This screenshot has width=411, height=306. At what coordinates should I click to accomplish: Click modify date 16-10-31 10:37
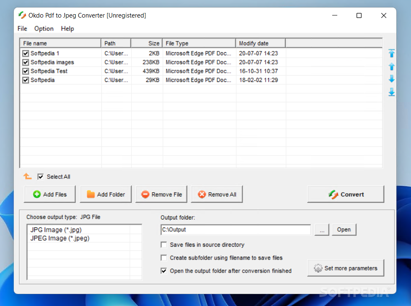258,71
